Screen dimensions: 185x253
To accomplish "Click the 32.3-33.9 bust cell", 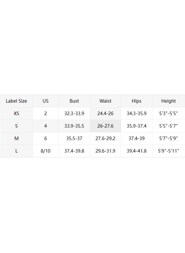I will tap(74, 114).
